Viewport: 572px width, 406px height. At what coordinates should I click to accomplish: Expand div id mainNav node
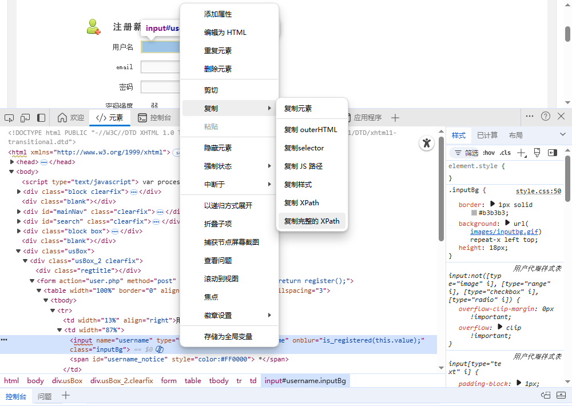pos(19,212)
